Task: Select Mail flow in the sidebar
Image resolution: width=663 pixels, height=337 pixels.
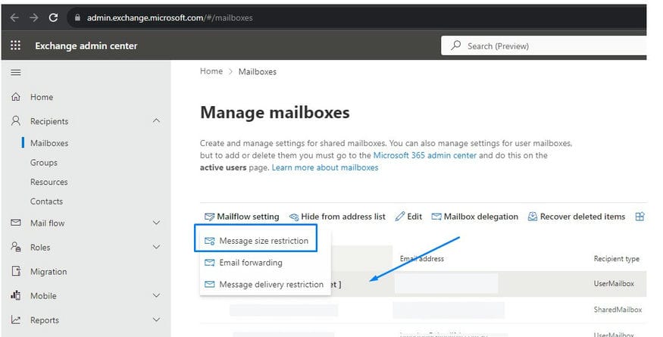Action: (x=47, y=223)
